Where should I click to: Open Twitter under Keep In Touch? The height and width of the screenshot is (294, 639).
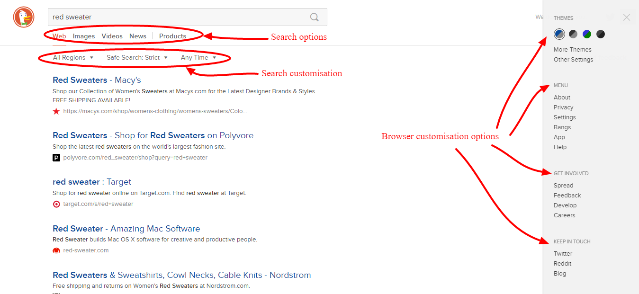[x=563, y=254]
